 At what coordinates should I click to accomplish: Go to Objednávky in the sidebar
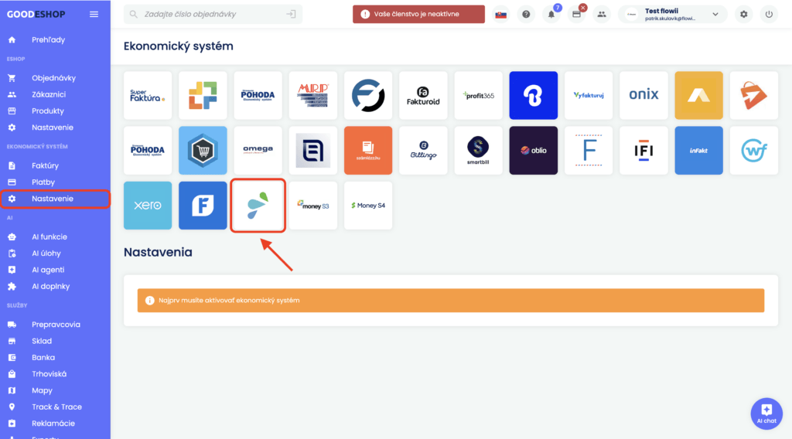pos(55,78)
